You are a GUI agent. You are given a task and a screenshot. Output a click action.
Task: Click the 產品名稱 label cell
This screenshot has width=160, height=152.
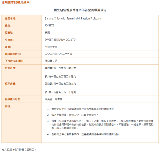click(22, 18)
